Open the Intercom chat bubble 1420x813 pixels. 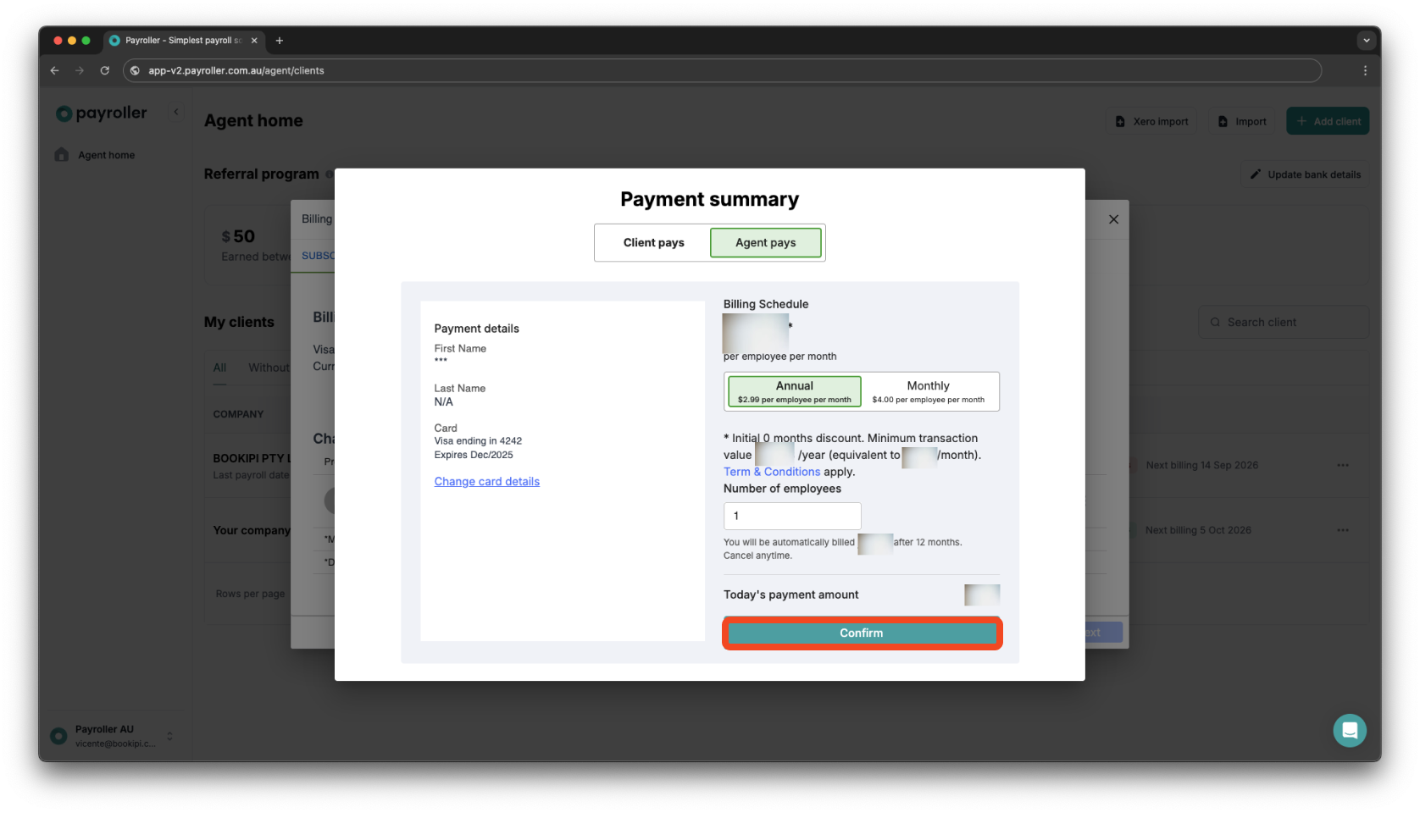tap(1350, 729)
